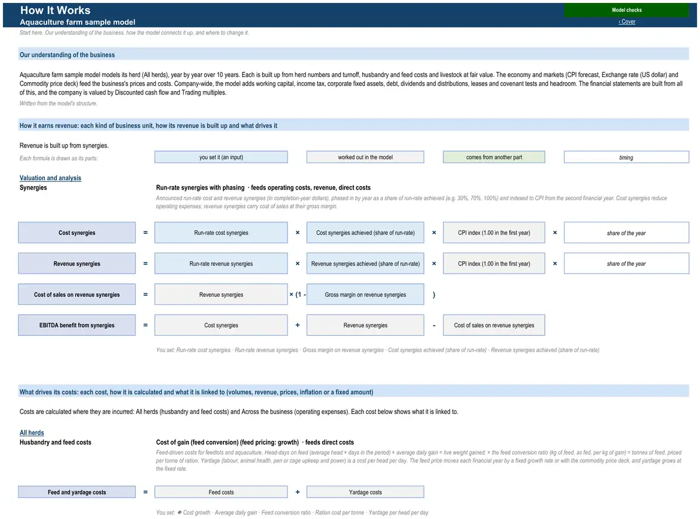This screenshot has width=700, height=519.
Task: Select the Husbandry and feed costs label
Action: click(x=55, y=442)
